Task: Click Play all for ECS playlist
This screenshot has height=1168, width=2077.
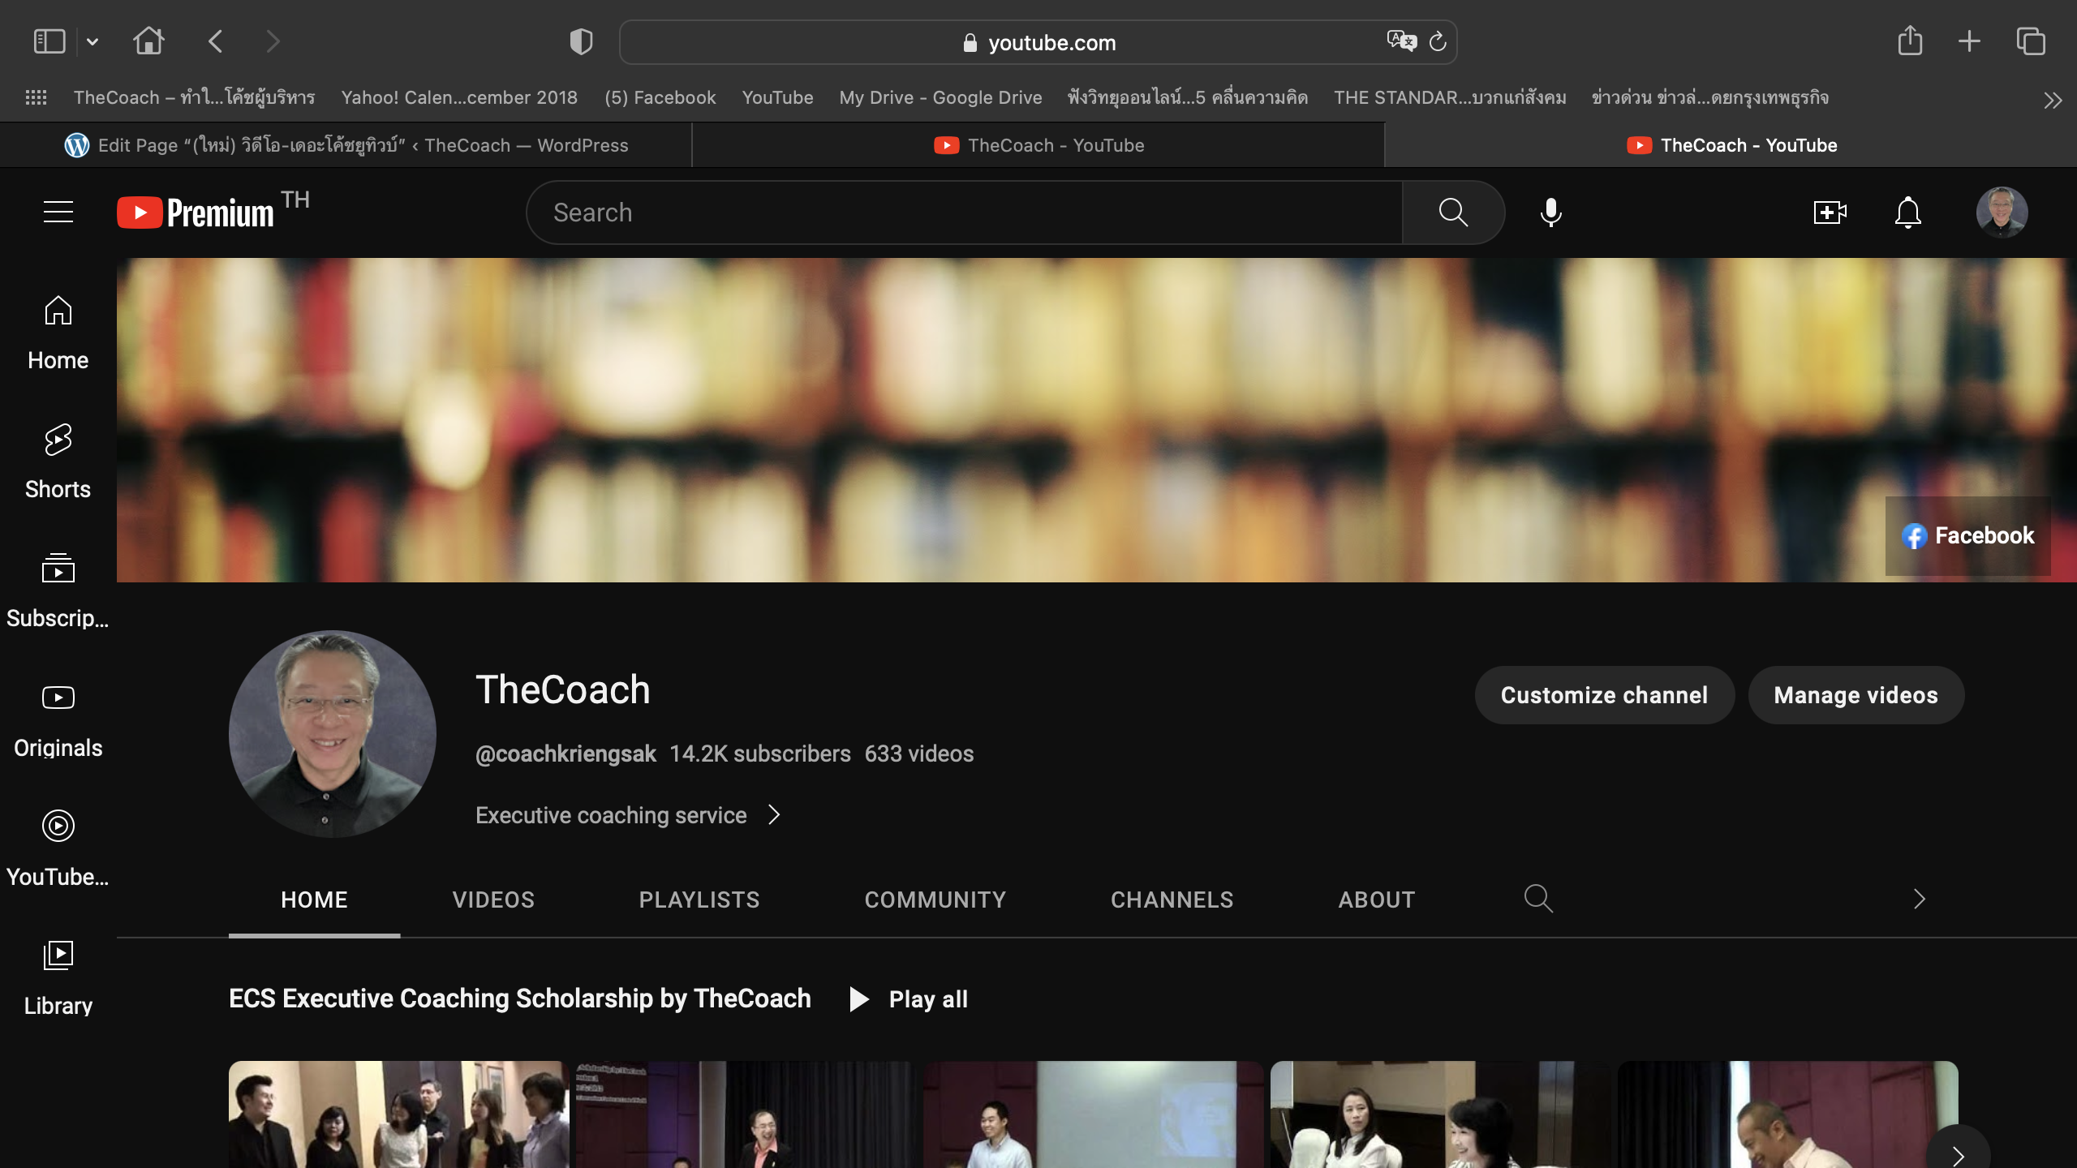Action: click(x=909, y=998)
